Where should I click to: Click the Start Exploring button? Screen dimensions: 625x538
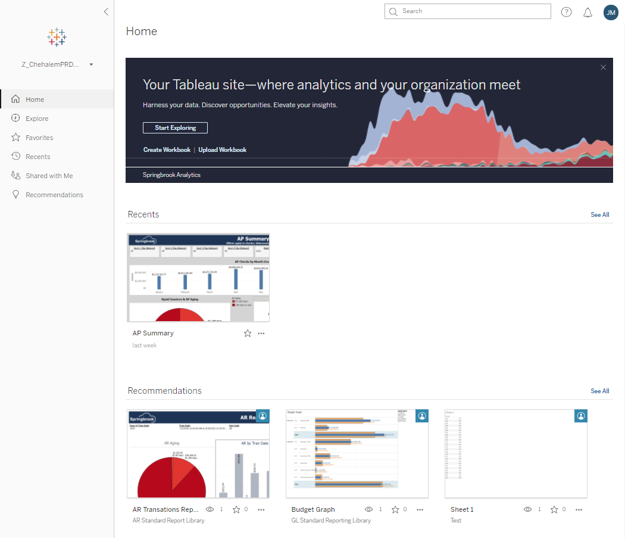point(176,127)
